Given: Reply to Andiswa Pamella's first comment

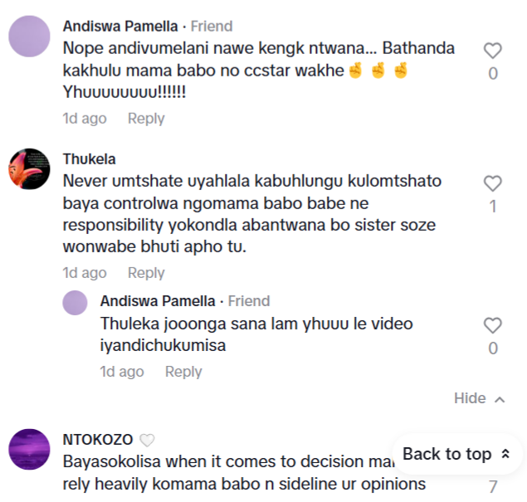Looking at the screenshot, I should point(146,119).
